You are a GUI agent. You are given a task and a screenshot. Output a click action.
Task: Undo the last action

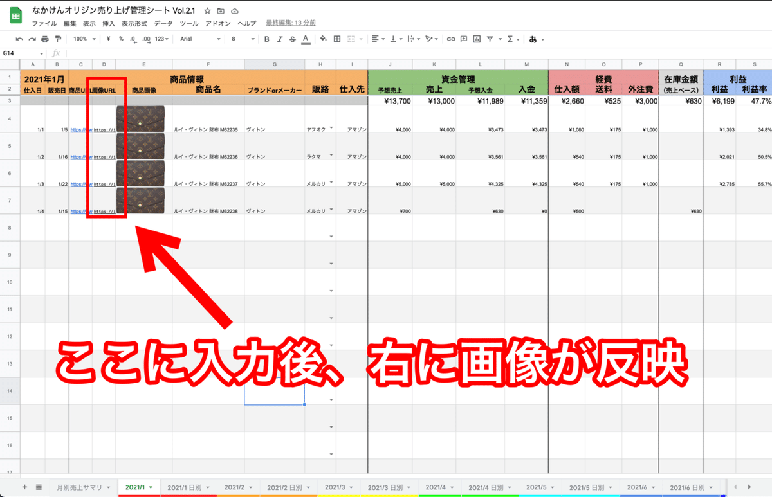19,39
